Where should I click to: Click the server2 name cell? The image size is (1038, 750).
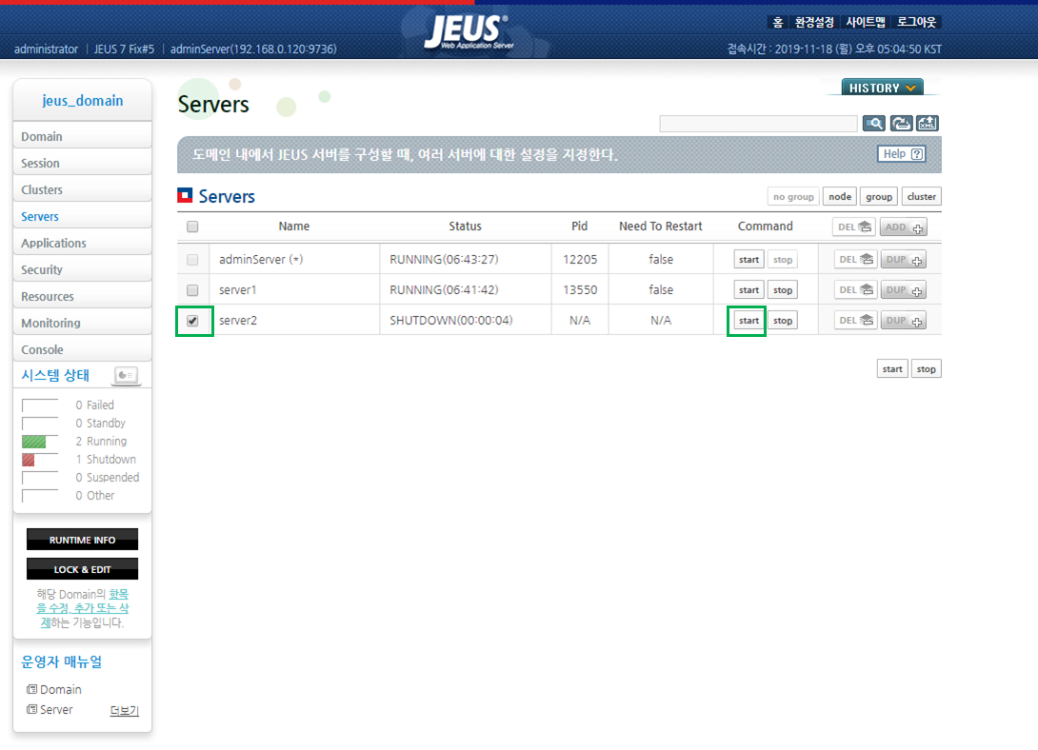pyautogui.click(x=294, y=320)
